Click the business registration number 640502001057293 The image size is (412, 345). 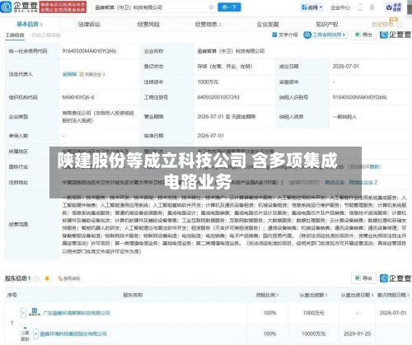point(218,97)
